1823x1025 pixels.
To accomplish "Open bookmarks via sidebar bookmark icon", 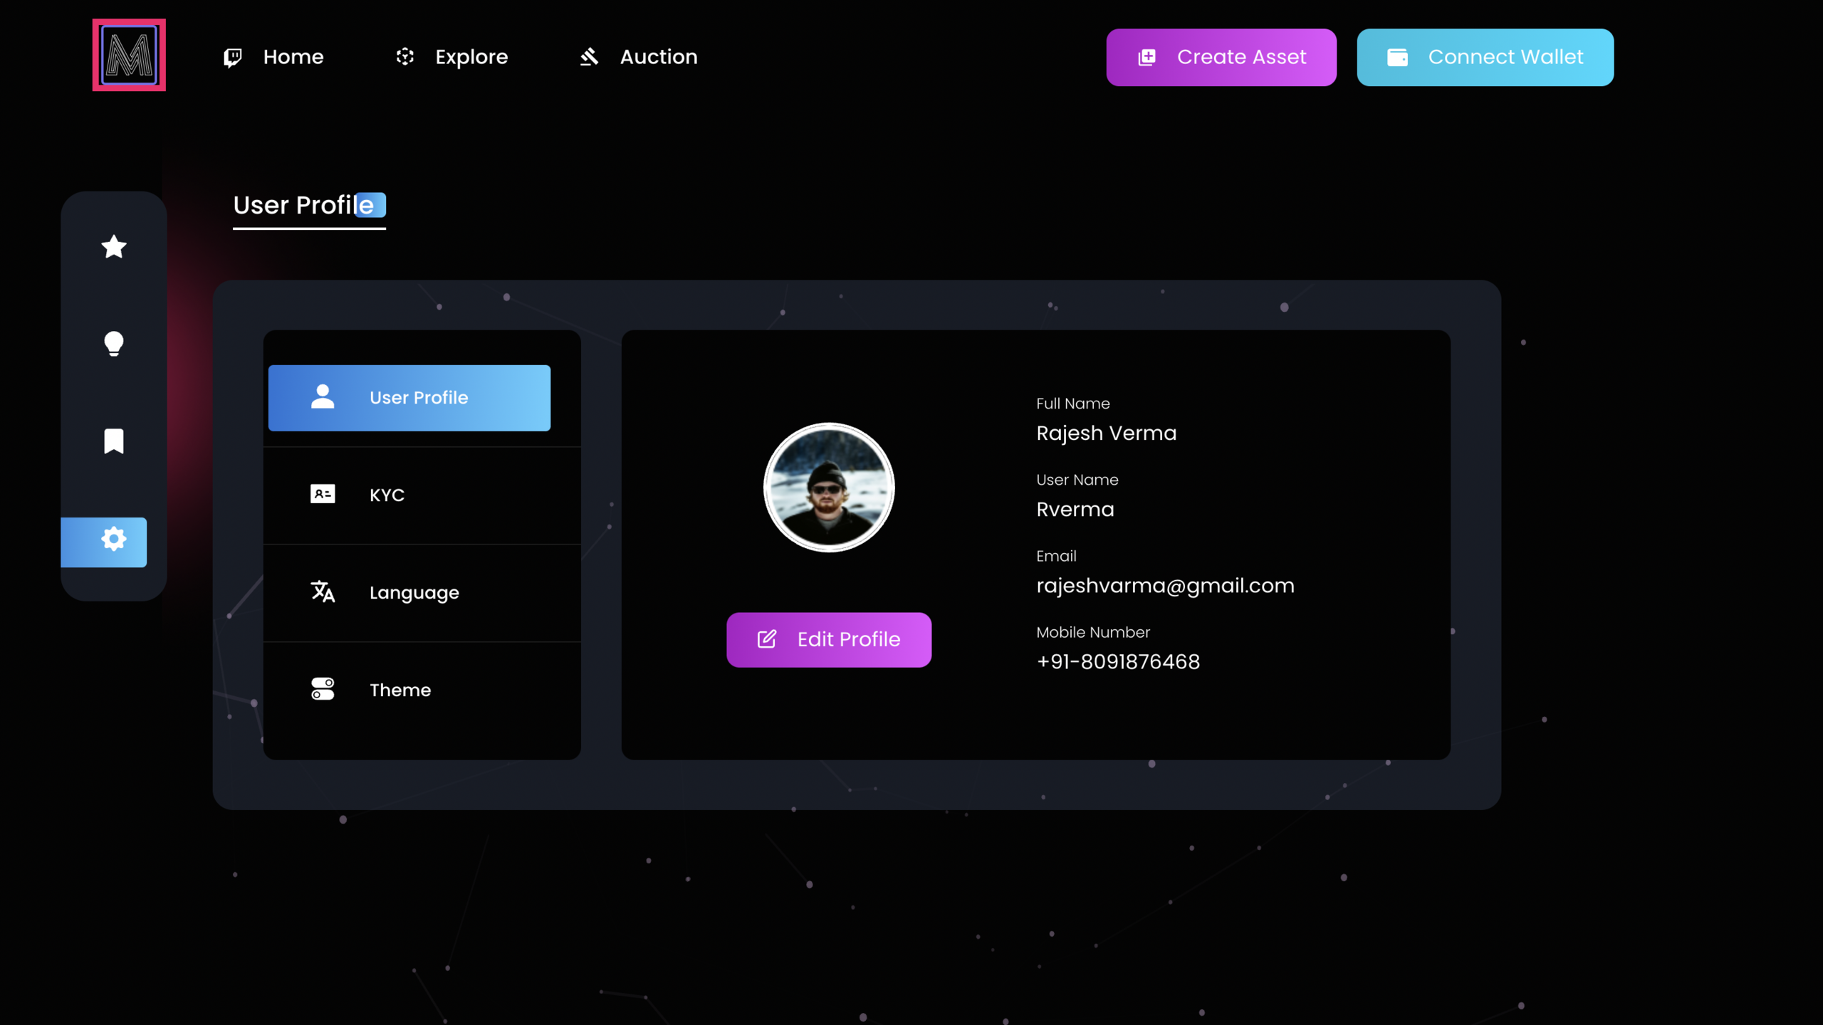I will click(x=114, y=441).
